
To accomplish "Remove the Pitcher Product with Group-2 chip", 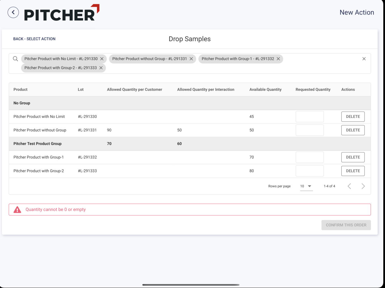I will click(x=101, y=68).
